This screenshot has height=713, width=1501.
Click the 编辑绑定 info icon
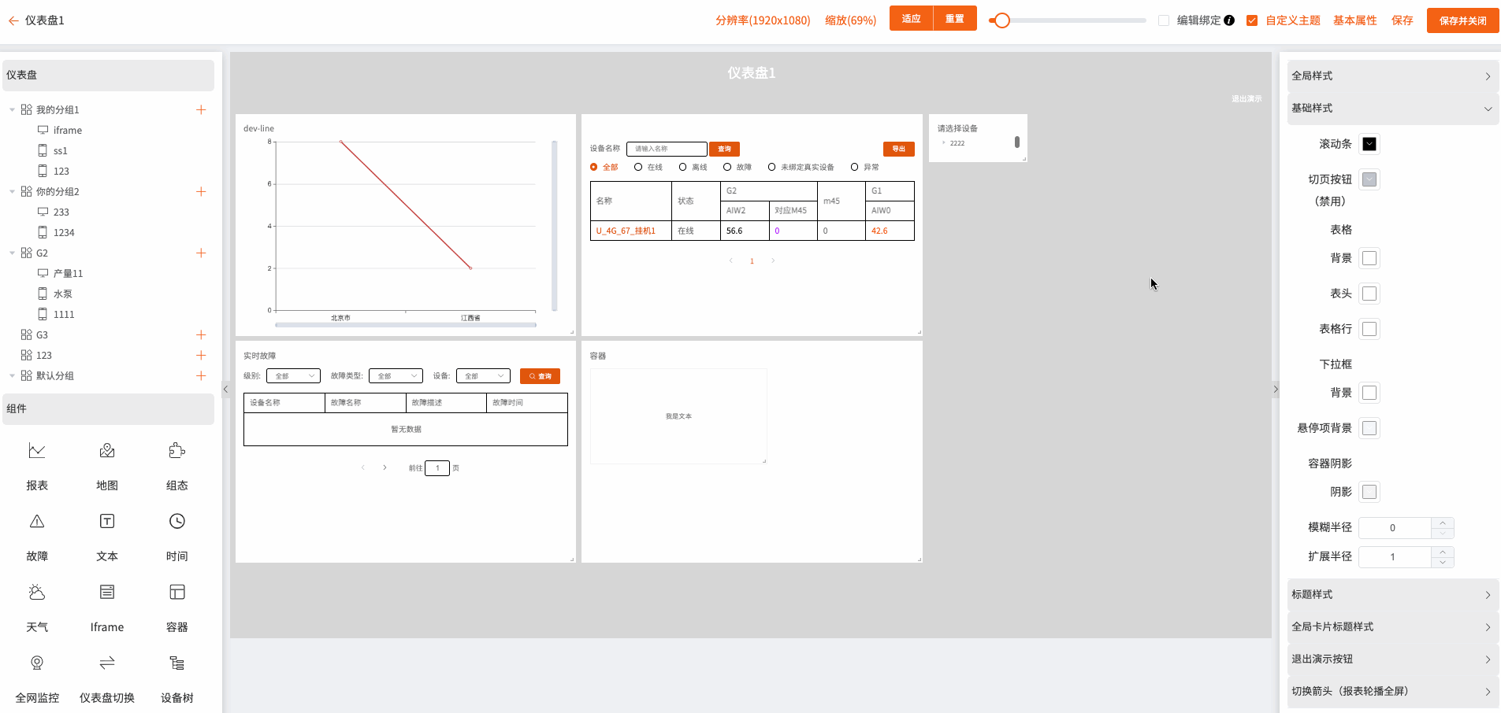click(x=1229, y=20)
